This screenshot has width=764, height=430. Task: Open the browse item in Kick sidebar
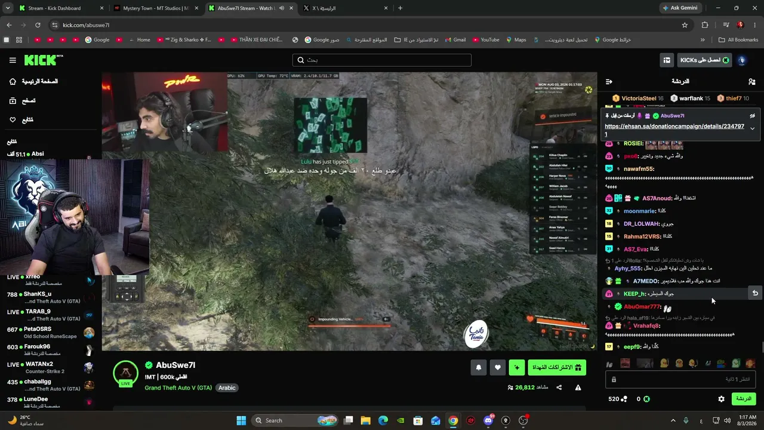click(23, 101)
